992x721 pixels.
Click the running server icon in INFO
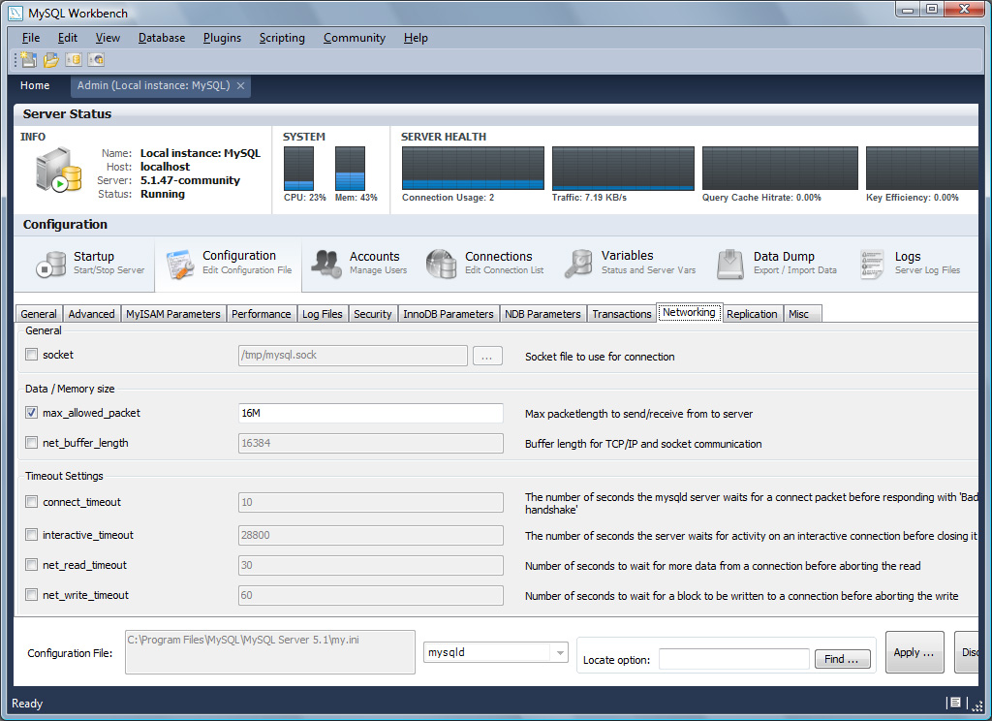coord(59,170)
